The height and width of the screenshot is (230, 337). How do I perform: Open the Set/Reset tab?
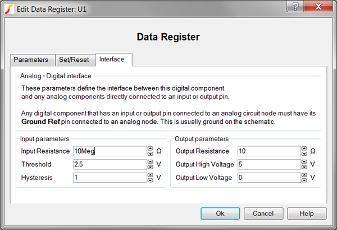click(x=75, y=60)
